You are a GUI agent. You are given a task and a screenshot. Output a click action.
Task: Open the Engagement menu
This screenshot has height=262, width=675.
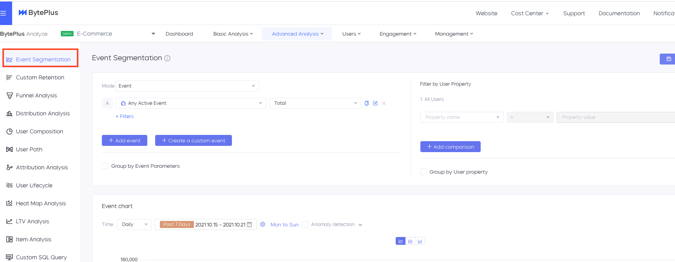(x=398, y=34)
